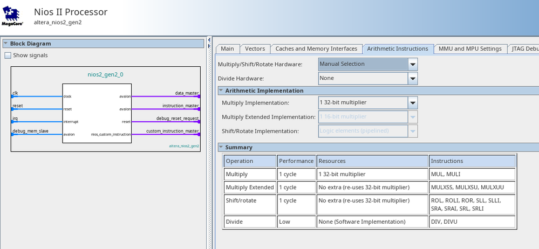The image size is (539, 249).
Task: Go to MMU and MPU Settings tab
Action: [470, 49]
